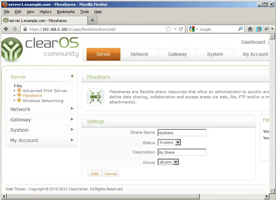Click the padlock site identity icon

(x=25, y=29)
